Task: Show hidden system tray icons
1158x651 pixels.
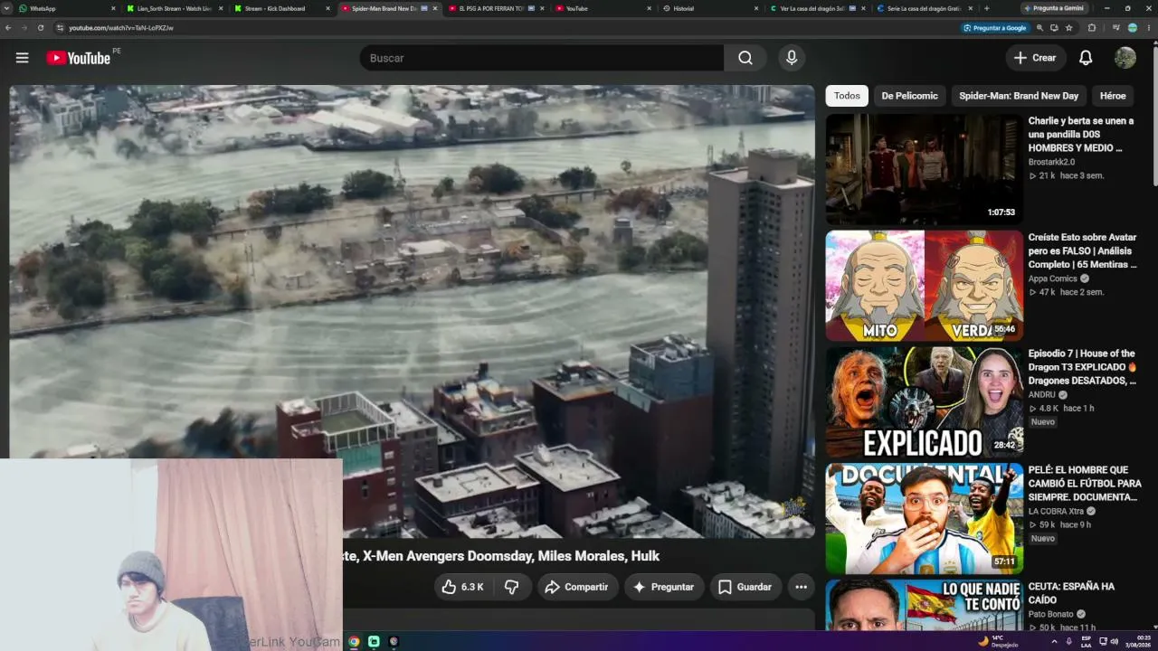Action: [1054, 641]
